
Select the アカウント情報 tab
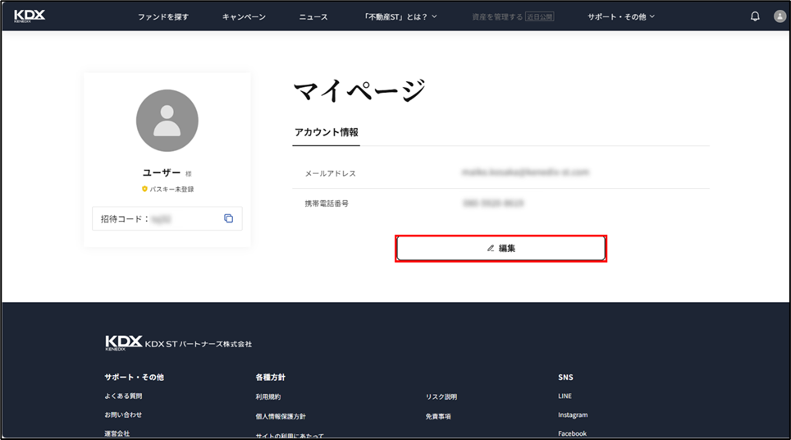tap(327, 132)
